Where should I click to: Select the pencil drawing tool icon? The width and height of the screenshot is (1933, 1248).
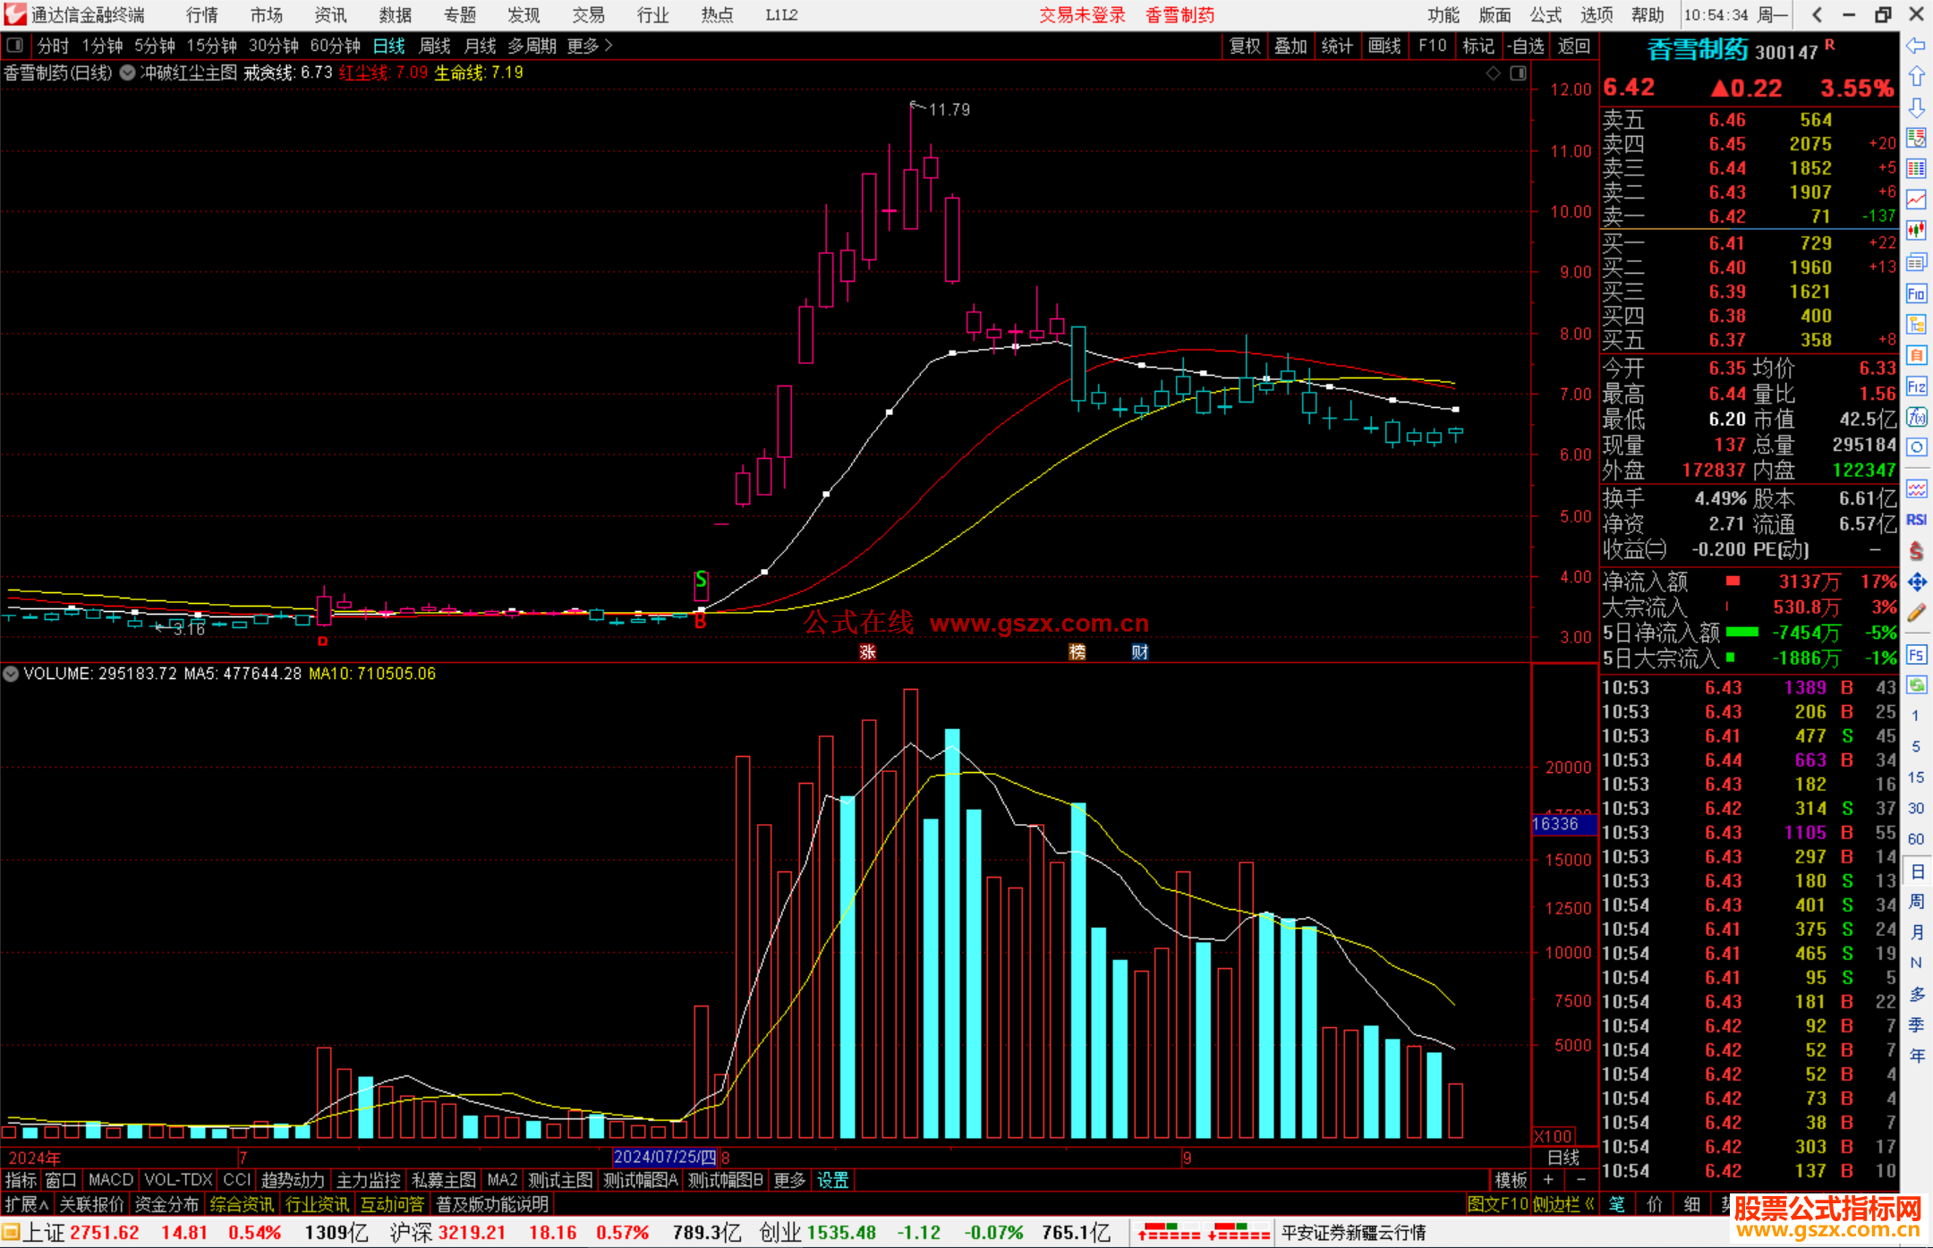pyautogui.click(x=1916, y=614)
